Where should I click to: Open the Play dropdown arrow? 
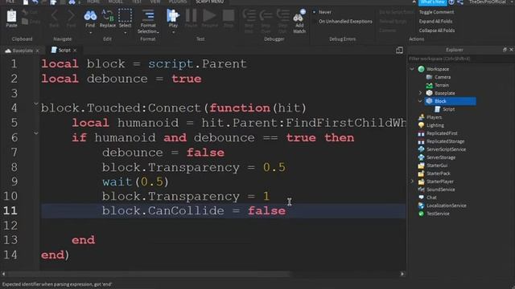pos(173,32)
